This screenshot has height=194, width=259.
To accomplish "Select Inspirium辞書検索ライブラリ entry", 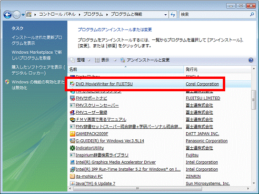I will pyautogui.click(x=102, y=155).
